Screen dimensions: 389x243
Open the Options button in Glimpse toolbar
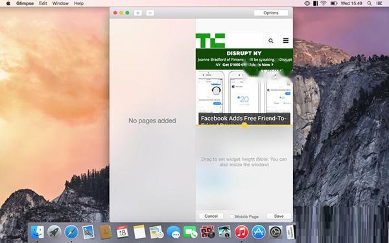click(271, 13)
